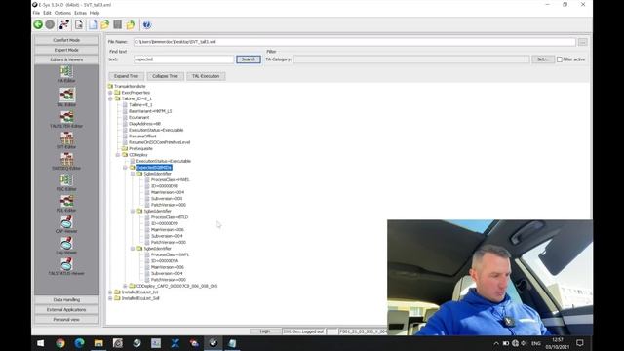This screenshot has width=624, height=351.
Task: Expand the ExecProperties tree node
Action: (x=110, y=93)
